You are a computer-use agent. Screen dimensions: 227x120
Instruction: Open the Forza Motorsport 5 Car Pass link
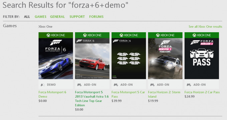128,94
